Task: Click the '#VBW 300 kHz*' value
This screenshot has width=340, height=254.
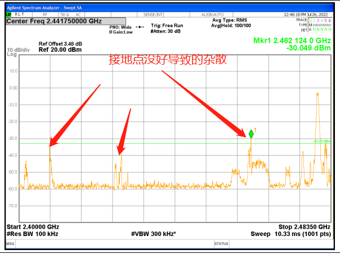Action: (x=154, y=234)
